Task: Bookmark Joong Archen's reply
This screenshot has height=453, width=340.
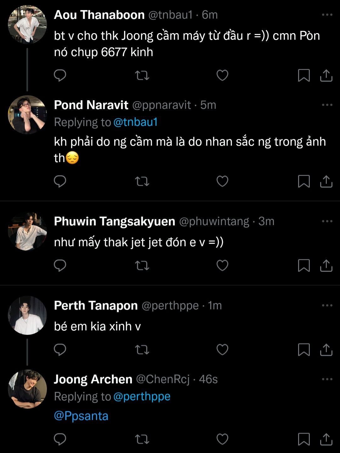Action: click(304, 439)
